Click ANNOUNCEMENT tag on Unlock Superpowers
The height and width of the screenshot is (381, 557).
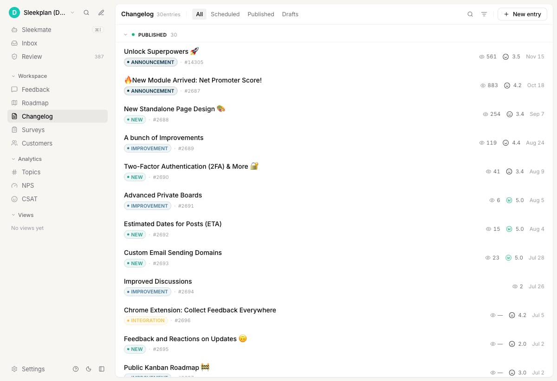pos(150,62)
